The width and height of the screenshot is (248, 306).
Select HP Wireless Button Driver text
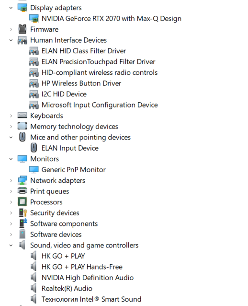[x=81, y=83]
